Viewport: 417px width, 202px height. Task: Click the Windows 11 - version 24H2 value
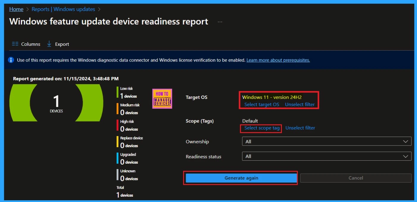click(x=272, y=97)
